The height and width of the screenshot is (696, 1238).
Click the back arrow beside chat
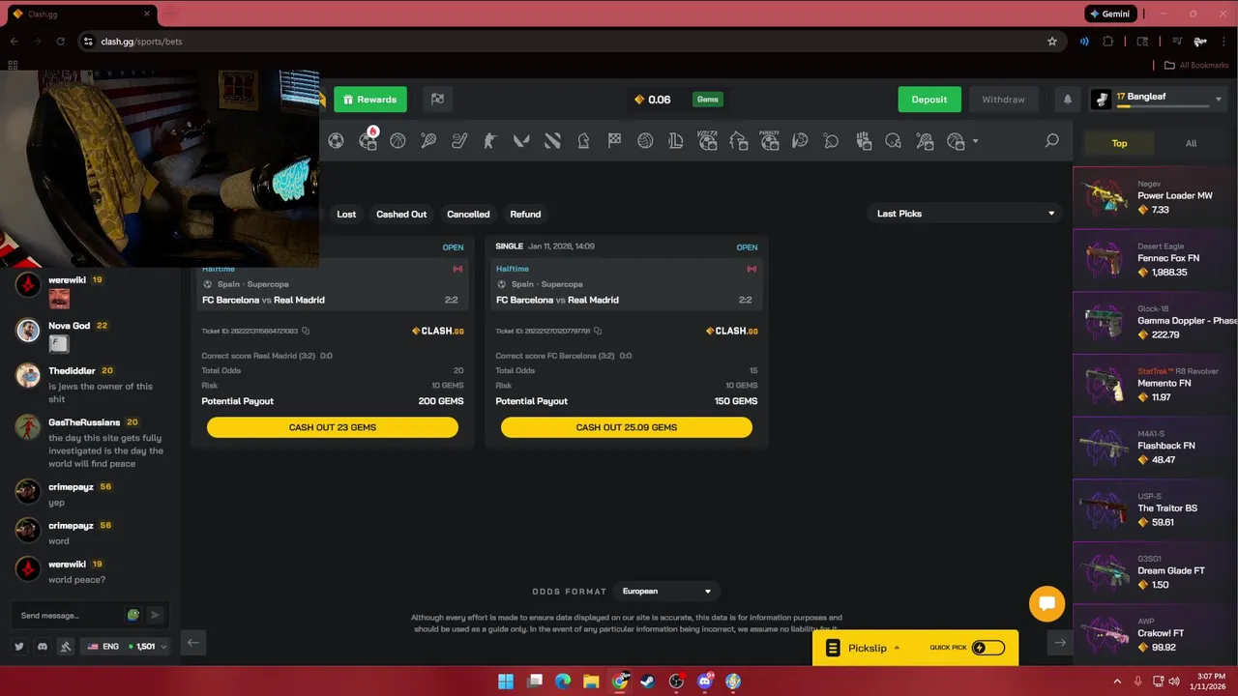(193, 643)
